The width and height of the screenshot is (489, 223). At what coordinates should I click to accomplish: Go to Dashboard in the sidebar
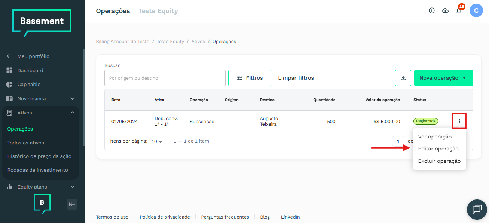tap(30, 70)
